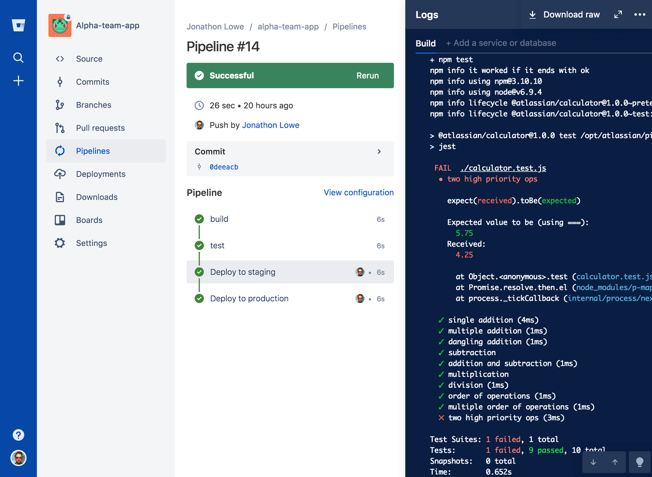
Task: Click the expected value 5.75
Action: tap(464, 233)
